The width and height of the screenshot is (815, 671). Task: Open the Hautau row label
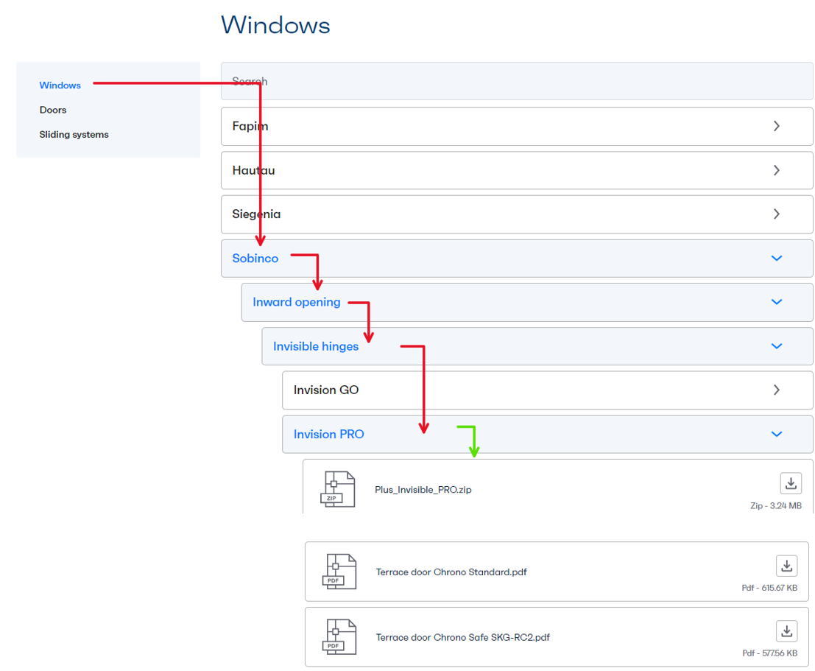pyautogui.click(x=254, y=170)
